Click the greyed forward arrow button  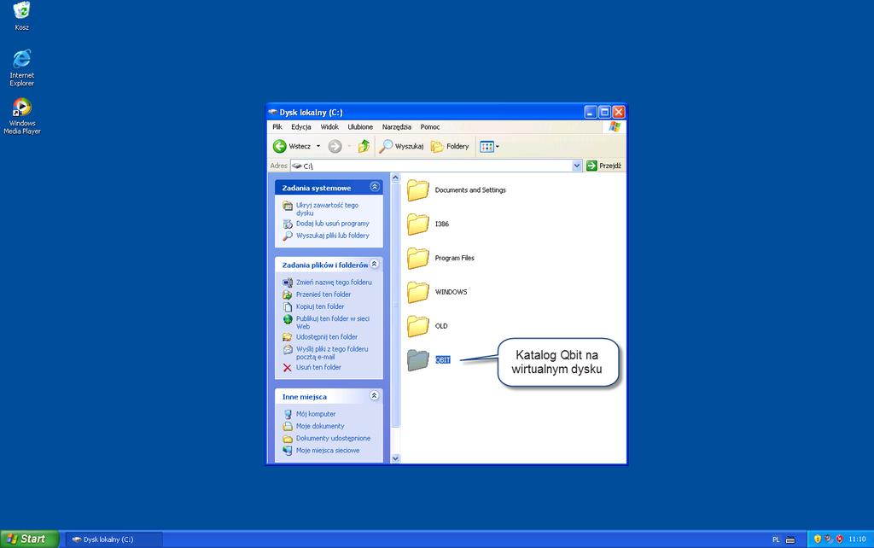pyautogui.click(x=335, y=146)
